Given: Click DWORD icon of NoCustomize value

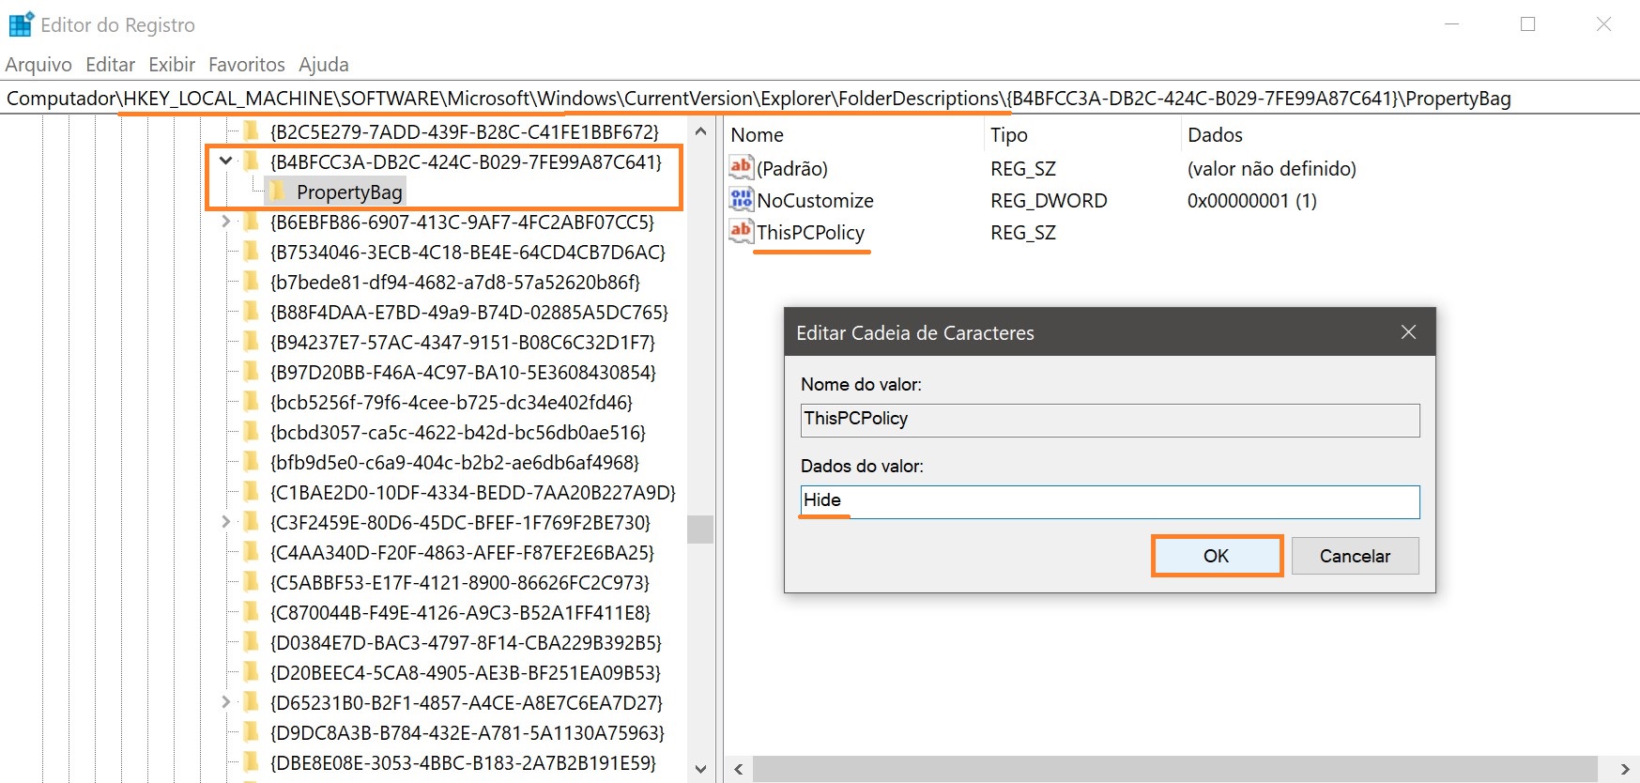Looking at the screenshot, I should tap(741, 200).
